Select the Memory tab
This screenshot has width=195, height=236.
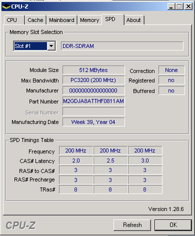[x=89, y=20]
